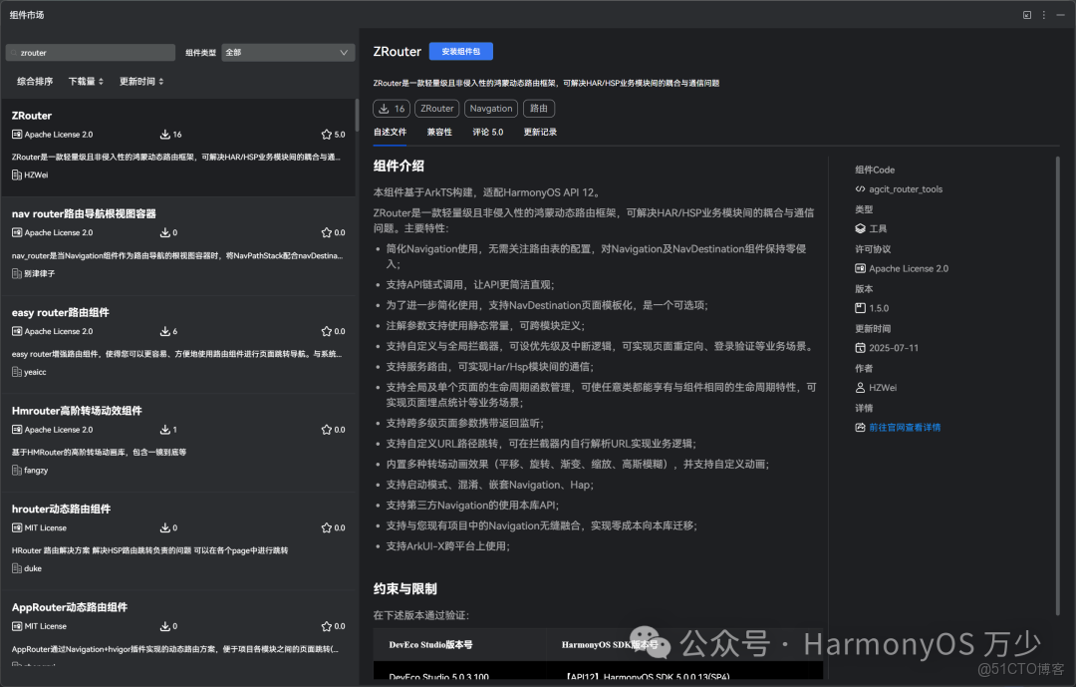Click the 安装组件包 install button
The width and height of the screenshot is (1076, 687).
(x=459, y=51)
